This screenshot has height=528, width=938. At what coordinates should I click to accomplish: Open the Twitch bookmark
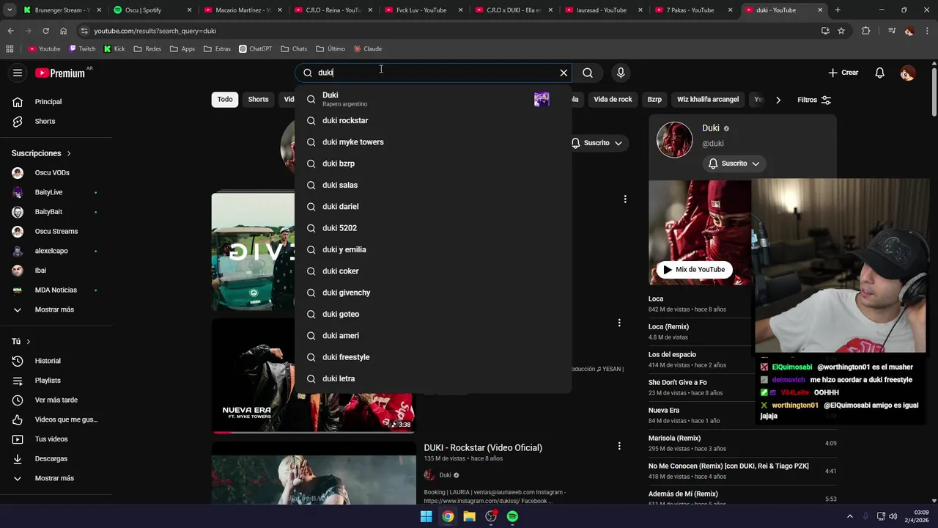(82, 49)
